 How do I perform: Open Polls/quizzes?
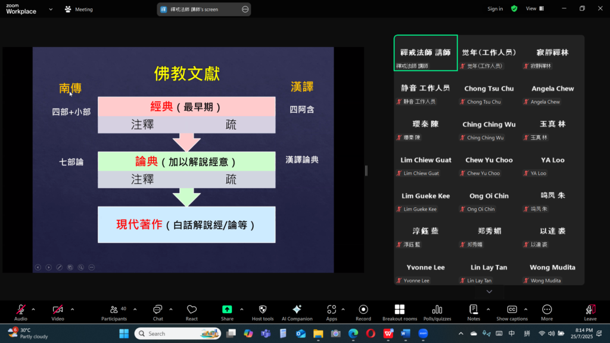[x=437, y=312]
